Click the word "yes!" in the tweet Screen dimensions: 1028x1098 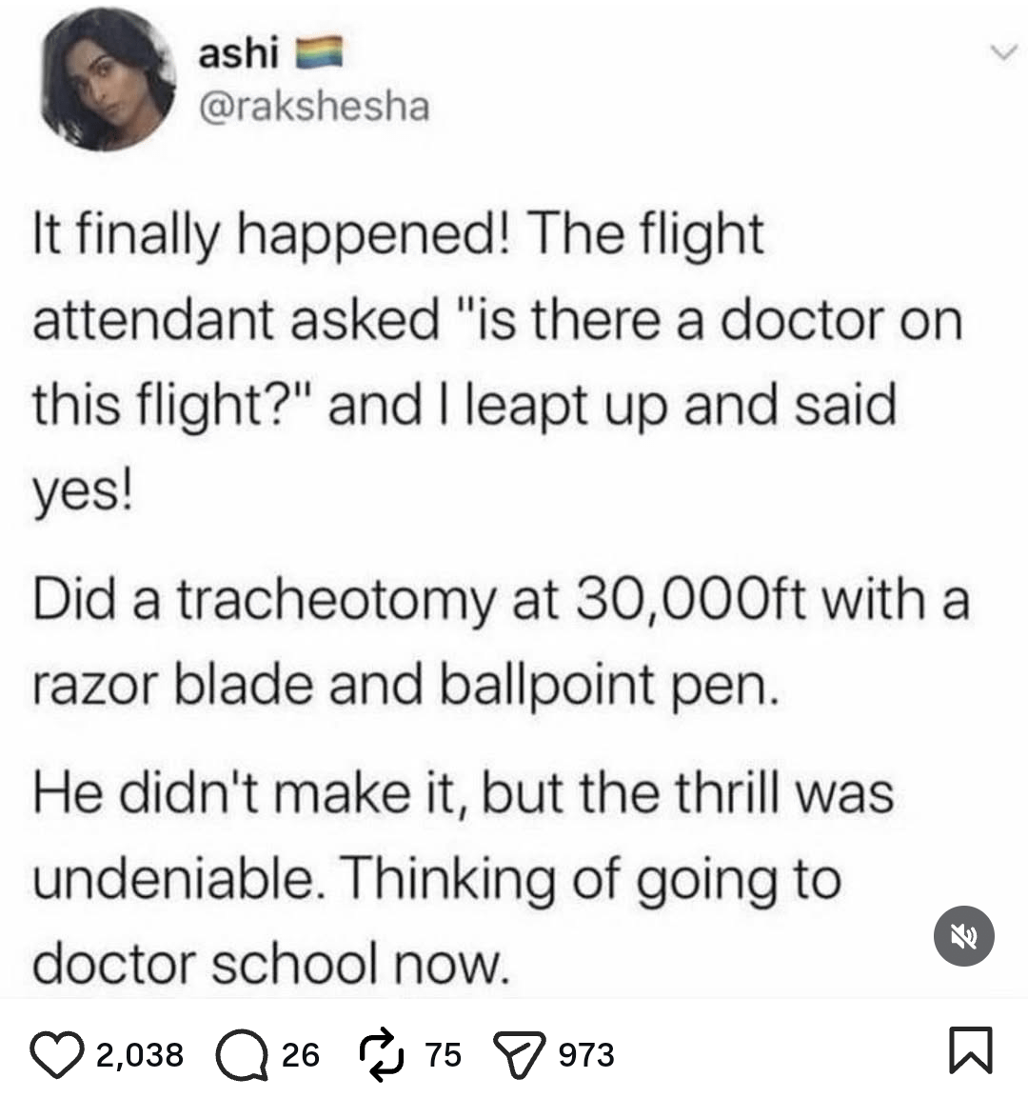tap(82, 493)
